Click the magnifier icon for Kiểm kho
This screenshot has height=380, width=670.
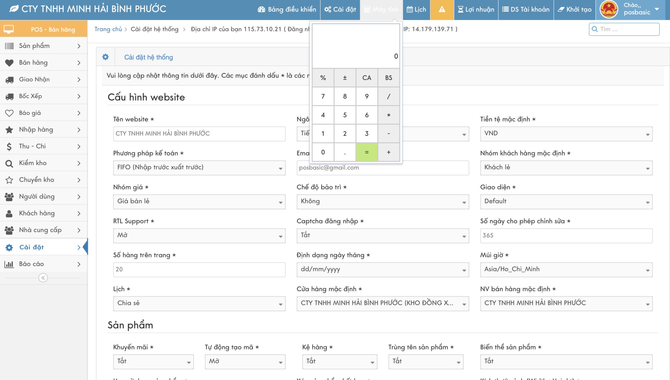tap(9, 163)
